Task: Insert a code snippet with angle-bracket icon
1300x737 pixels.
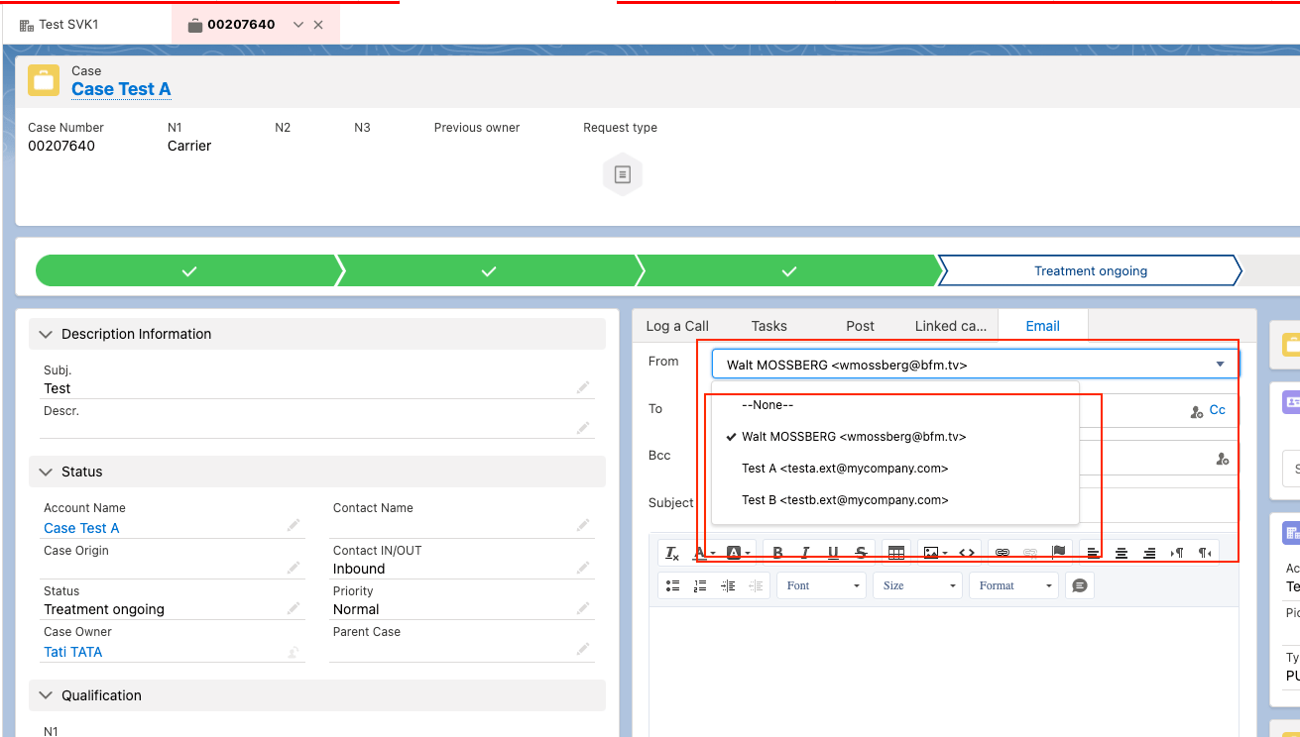Action: click(967, 553)
